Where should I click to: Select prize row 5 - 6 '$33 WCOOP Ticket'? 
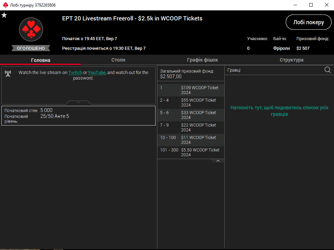191,115
